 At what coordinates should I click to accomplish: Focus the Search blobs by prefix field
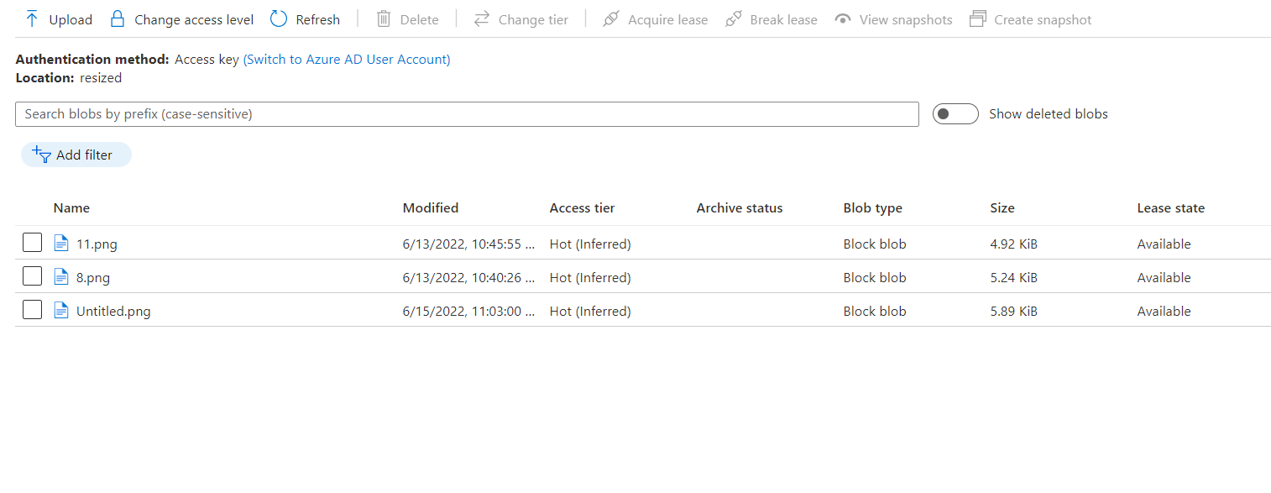tap(467, 114)
